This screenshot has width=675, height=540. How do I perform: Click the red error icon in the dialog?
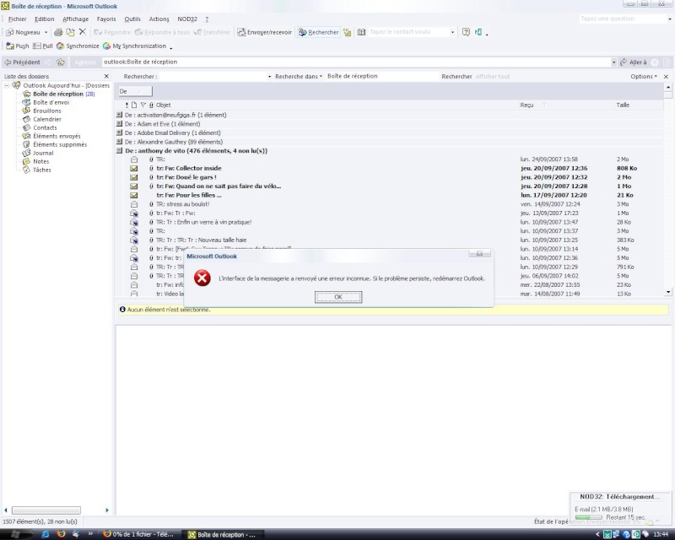(x=202, y=278)
